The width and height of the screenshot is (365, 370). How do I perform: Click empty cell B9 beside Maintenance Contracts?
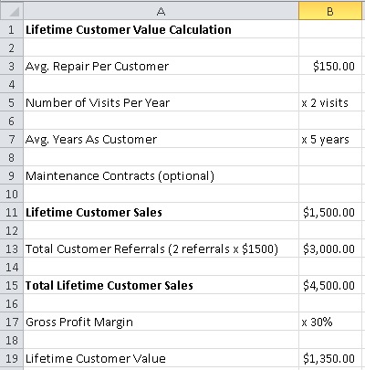click(x=330, y=175)
